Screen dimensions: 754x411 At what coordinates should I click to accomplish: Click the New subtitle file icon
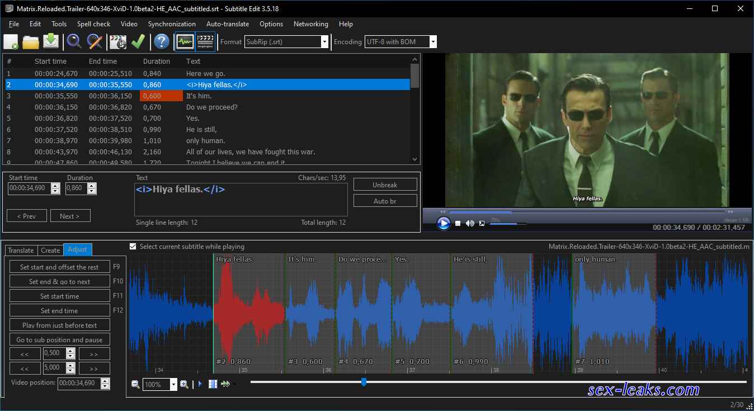(11, 41)
